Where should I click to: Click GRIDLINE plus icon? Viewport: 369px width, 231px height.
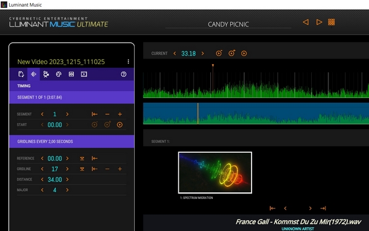pyautogui.click(x=120, y=169)
